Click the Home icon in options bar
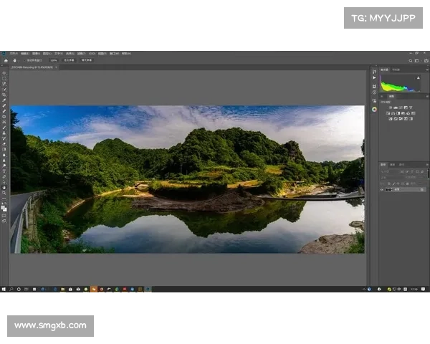The image size is (430, 344). pyautogui.click(x=4, y=60)
